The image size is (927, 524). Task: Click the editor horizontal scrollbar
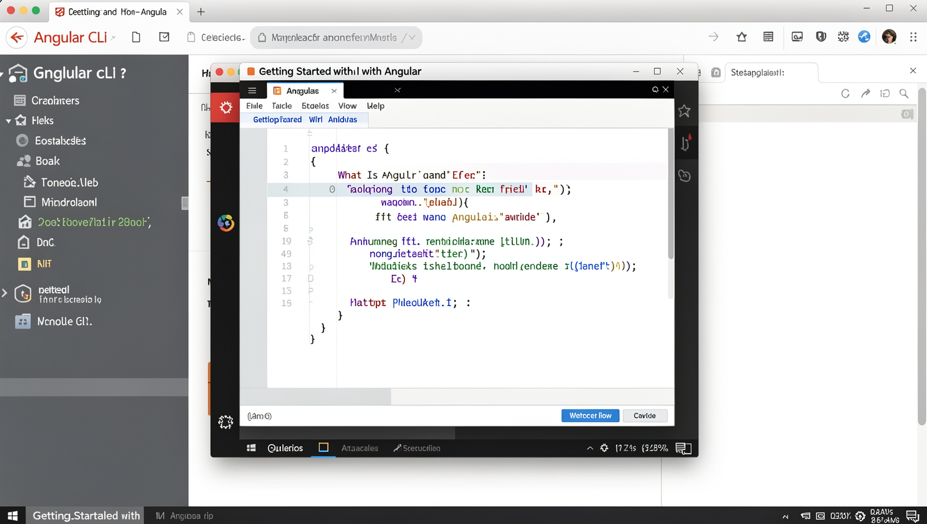pyautogui.click(x=316, y=397)
